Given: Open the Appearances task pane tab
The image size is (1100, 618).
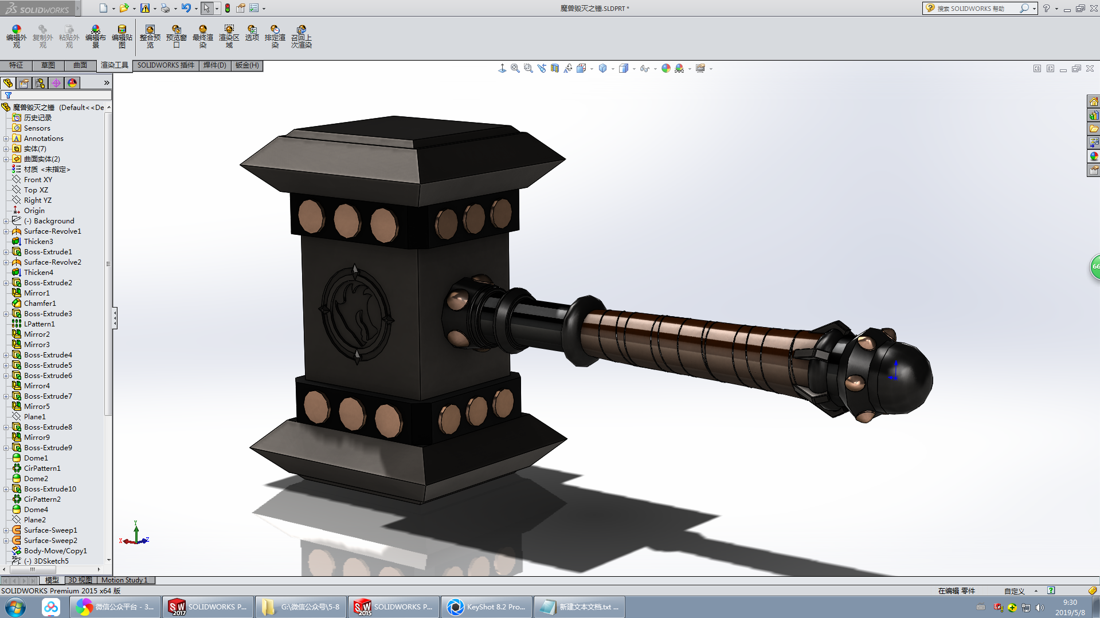Looking at the screenshot, I should 1094,156.
